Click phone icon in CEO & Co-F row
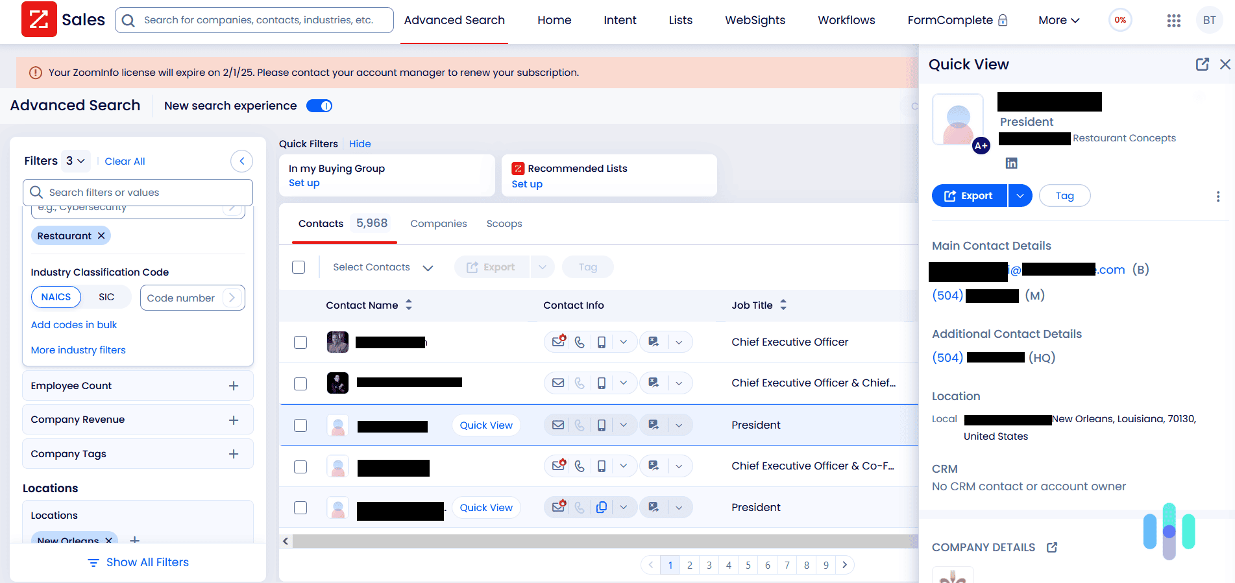The width and height of the screenshot is (1235, 583). (x=580, y=466)
